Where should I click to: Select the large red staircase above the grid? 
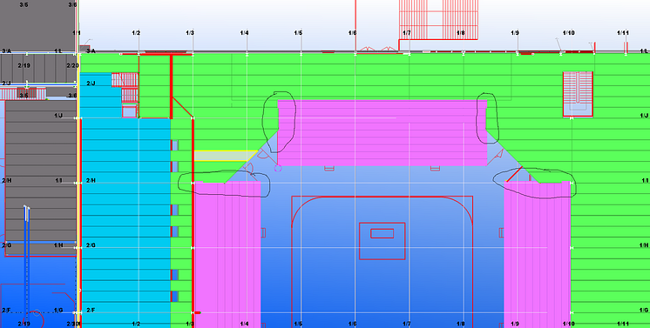(438, 20)
